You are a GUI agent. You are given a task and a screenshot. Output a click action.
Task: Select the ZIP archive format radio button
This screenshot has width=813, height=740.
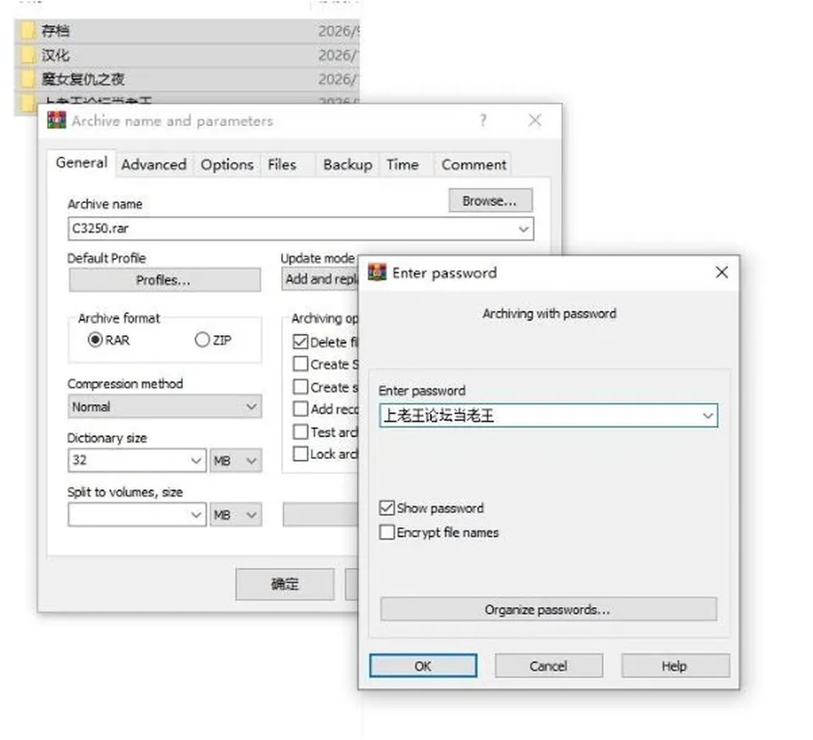(202, 340)
